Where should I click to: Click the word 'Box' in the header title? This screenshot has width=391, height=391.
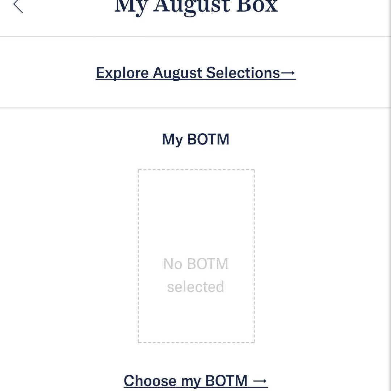click(257, 7)
